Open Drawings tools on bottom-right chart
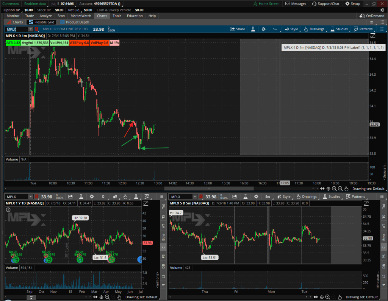This screenshot has width=388, height=301. (x=307, y=197)
